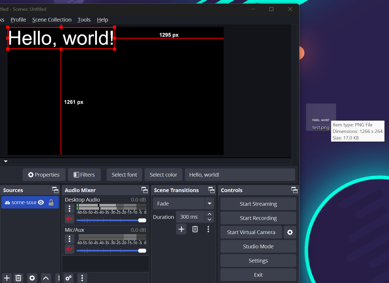
Task: Open the Tools menu
Action: (84, 20)
